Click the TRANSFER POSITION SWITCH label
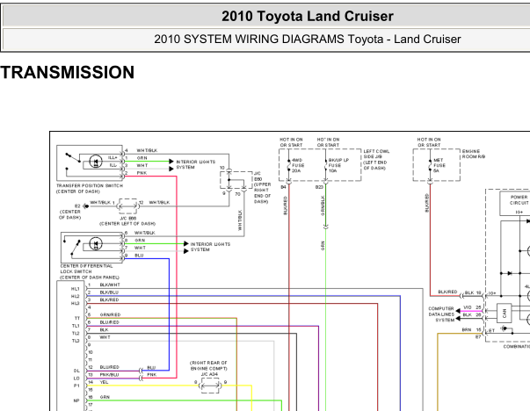The height and width of the screenshot is (411, 530). click(x=90, y=186)
